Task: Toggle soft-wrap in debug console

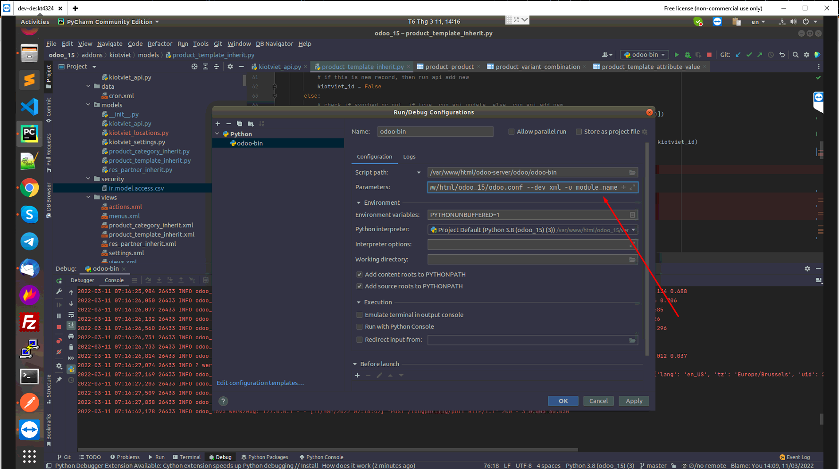Action: coord(71,315)
